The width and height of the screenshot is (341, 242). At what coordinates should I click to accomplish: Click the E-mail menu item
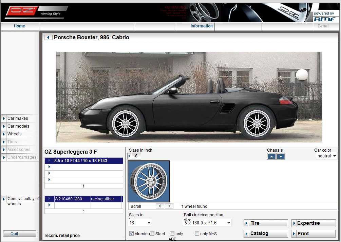[323, 26]
